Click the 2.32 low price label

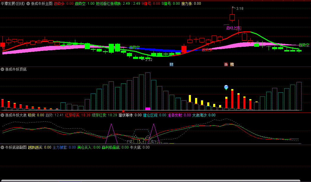pos(149,60)
